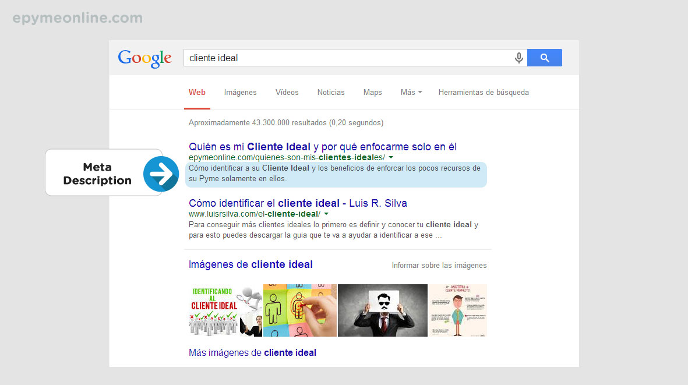Click the blue arrow icon on Meta Description callout
The height and width of the screenshot is (385, 688).
coord(161,174)
